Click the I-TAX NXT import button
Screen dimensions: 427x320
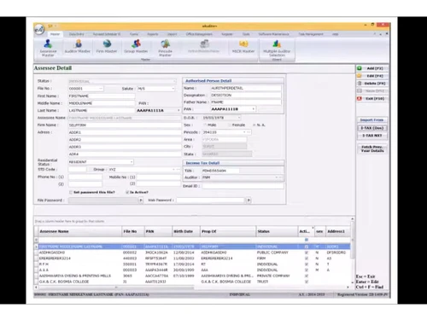click(x=372, y=136)
